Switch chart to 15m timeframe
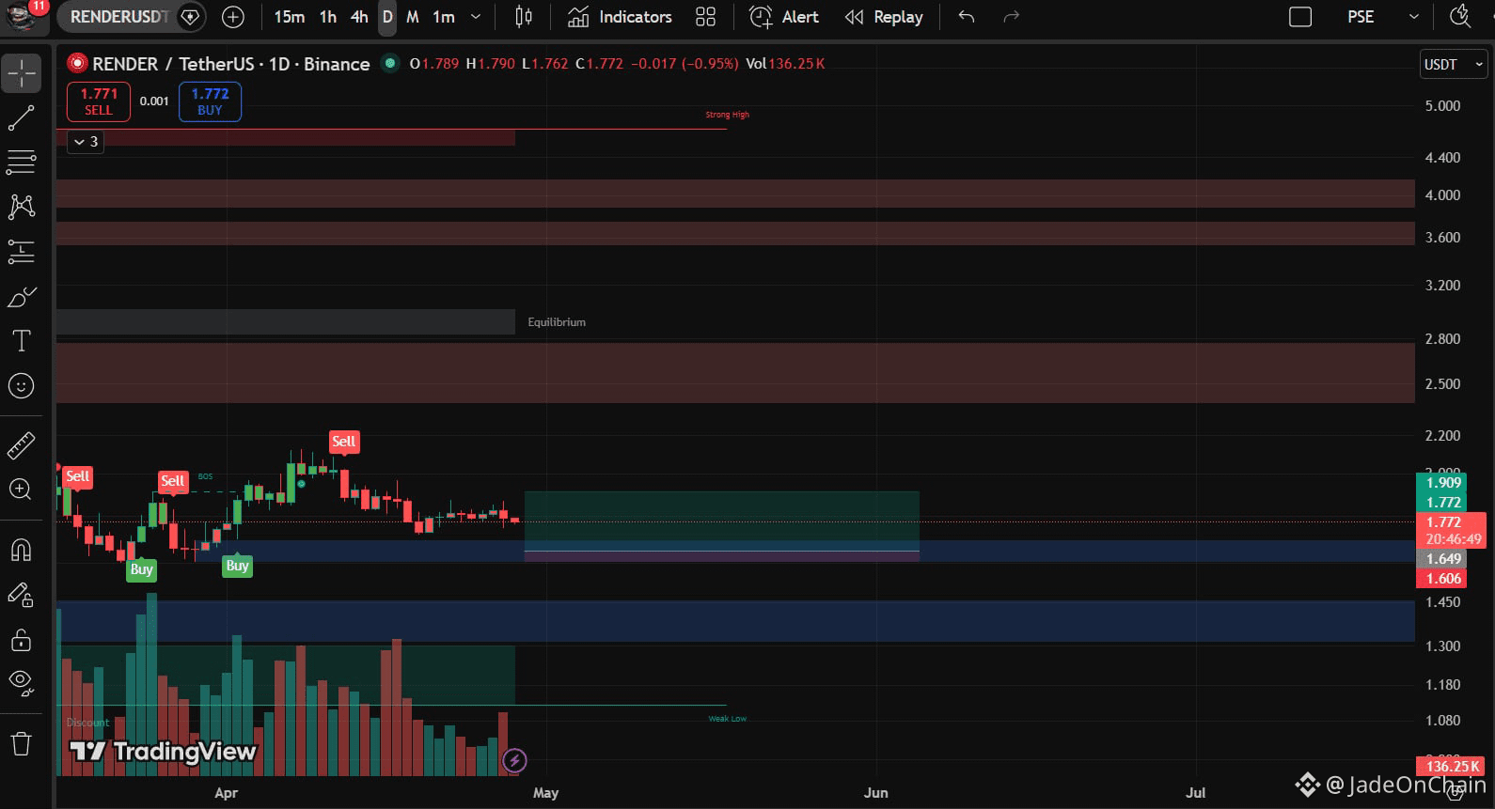 [290, 17]
